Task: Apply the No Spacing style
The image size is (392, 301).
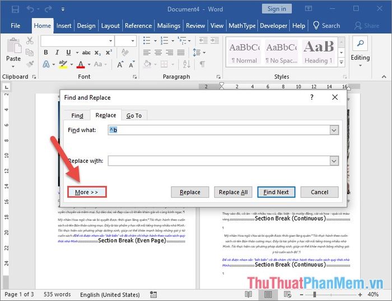Action: tap(282, 52)
